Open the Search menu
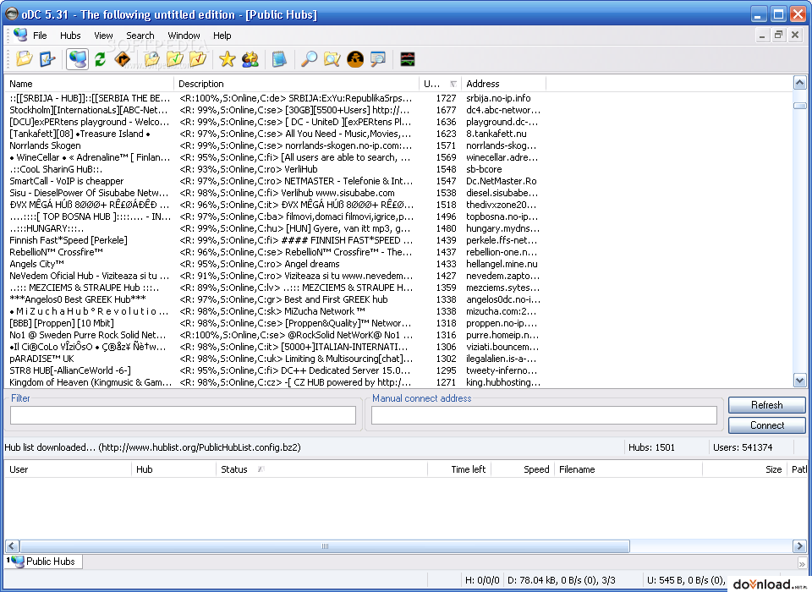Image resolution: width=812 pixels, height=592 pixels. coord(140,36)
